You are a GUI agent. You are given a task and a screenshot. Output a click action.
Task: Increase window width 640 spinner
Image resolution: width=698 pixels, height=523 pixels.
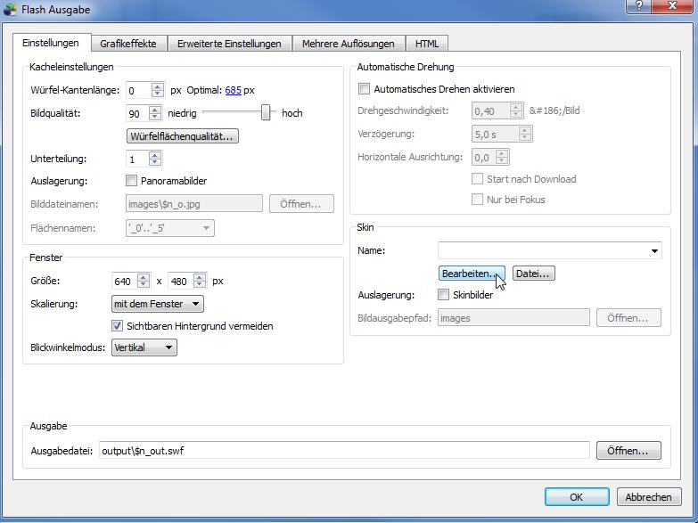point(144,277)
